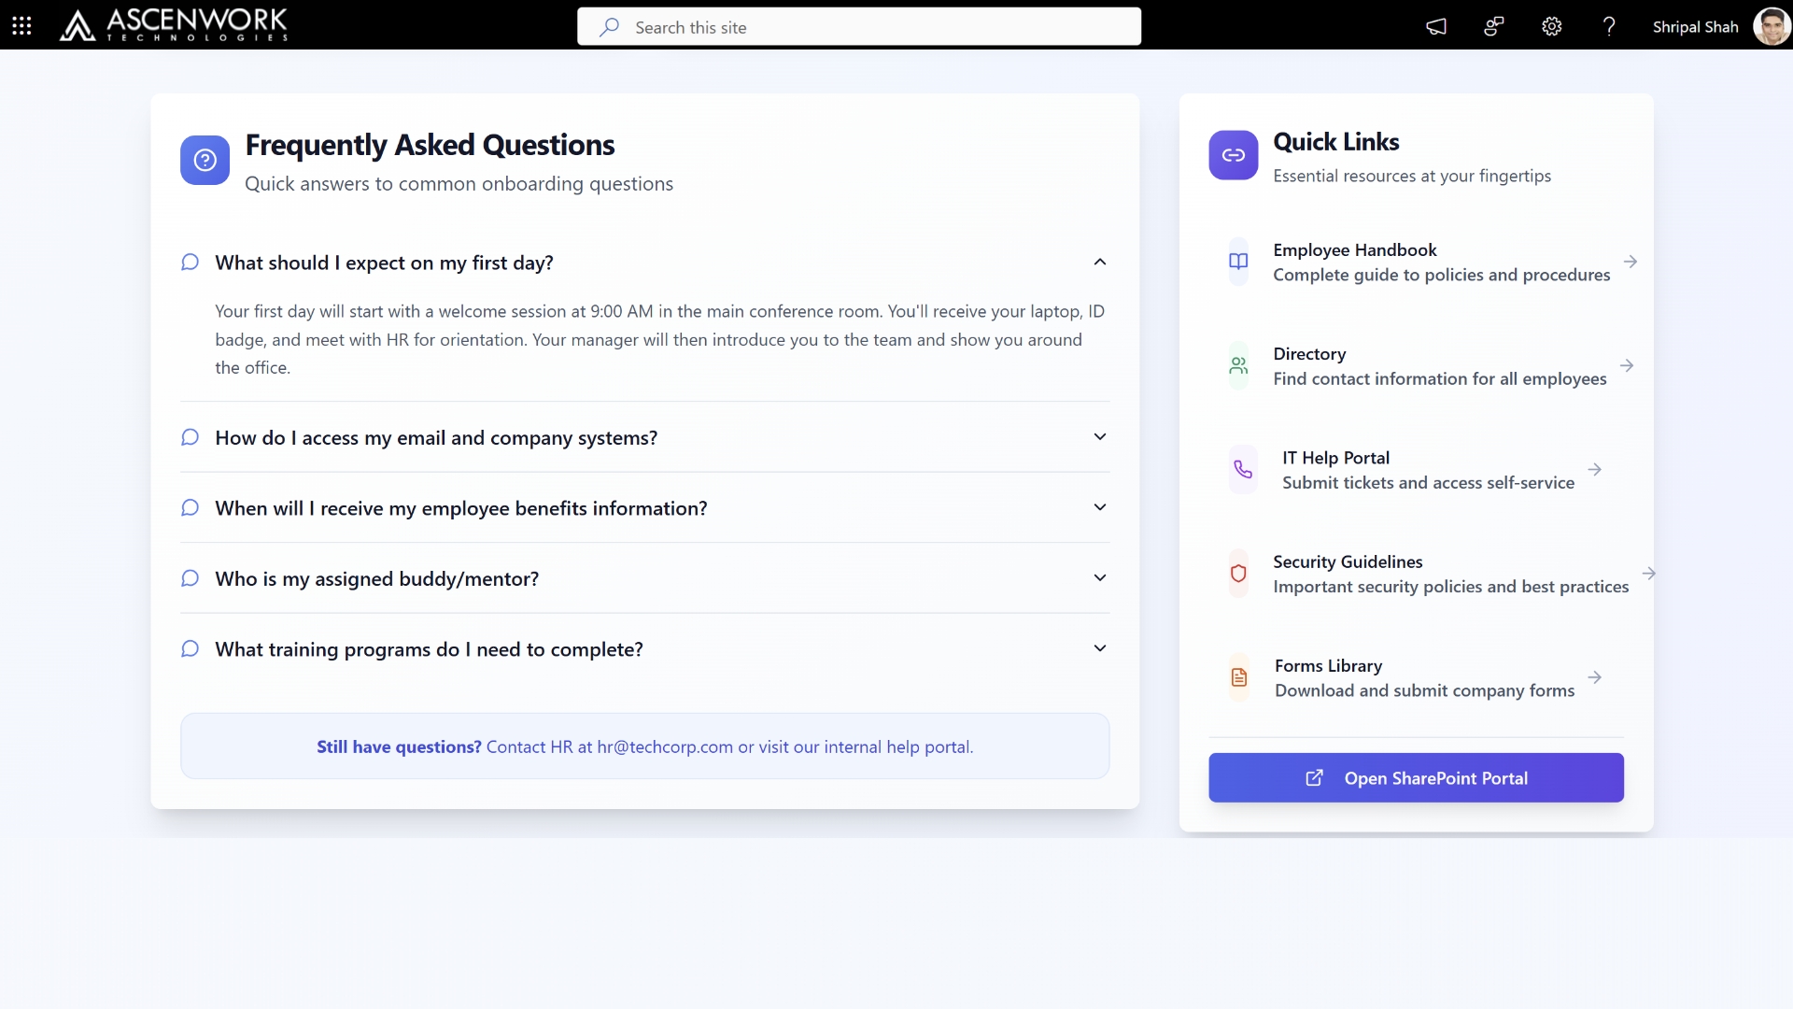
Task: Click the Security Guidelines arrow link
Action: coord(1648,574)
